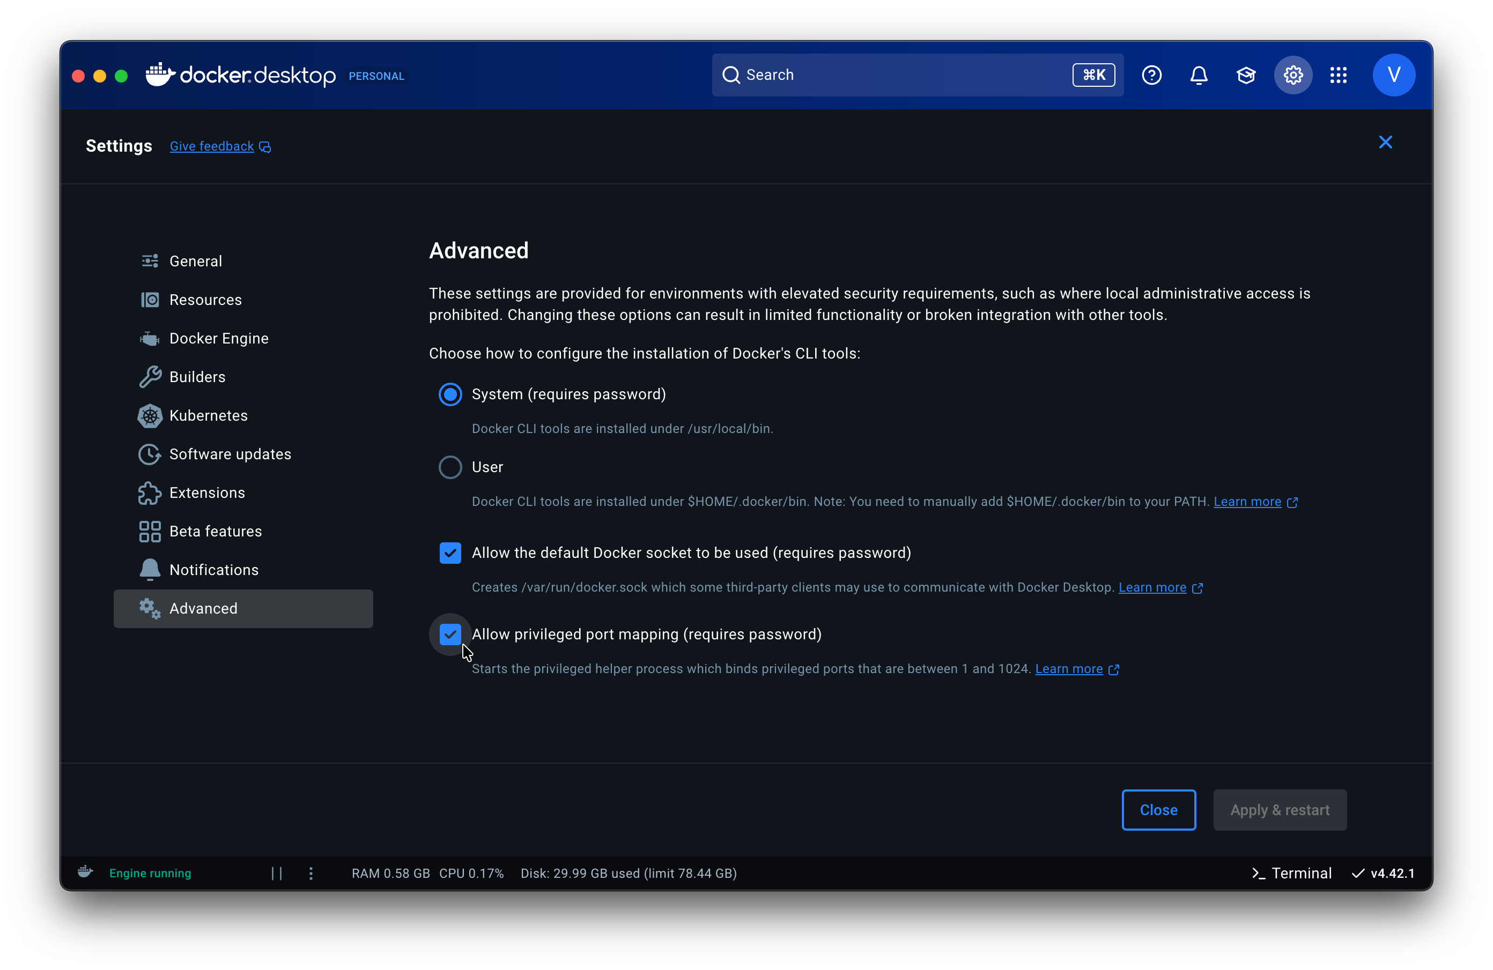Click the ⌘K shortcut badge
1493x970 pixels.
[1093, 74]
